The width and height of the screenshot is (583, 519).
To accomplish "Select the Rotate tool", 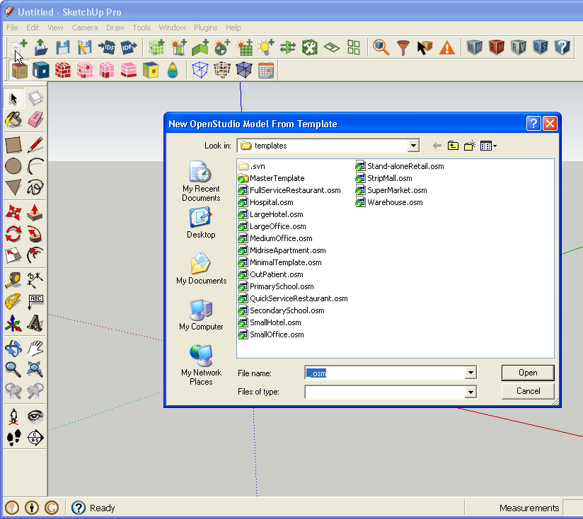I will [13, 233].
